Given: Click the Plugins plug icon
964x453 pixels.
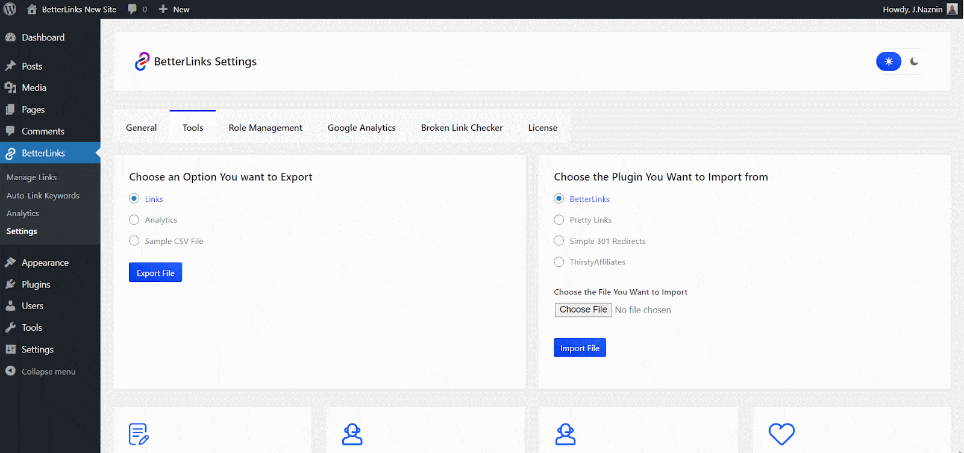Looking at the screenshot, I should click(x=10, y=284).
